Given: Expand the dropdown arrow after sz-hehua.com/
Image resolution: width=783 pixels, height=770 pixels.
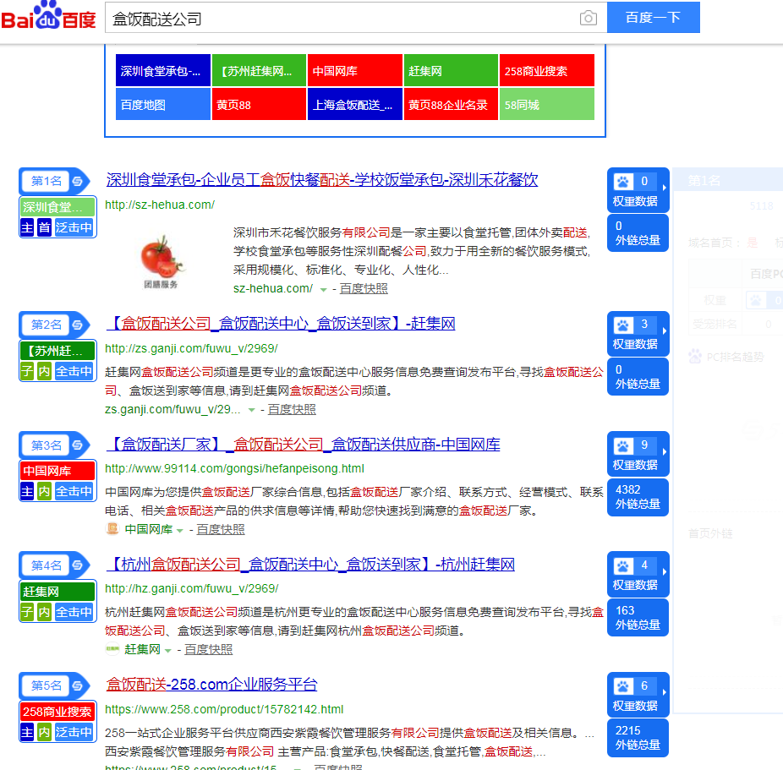Looking at the screenshot, I should pos(323,289).
